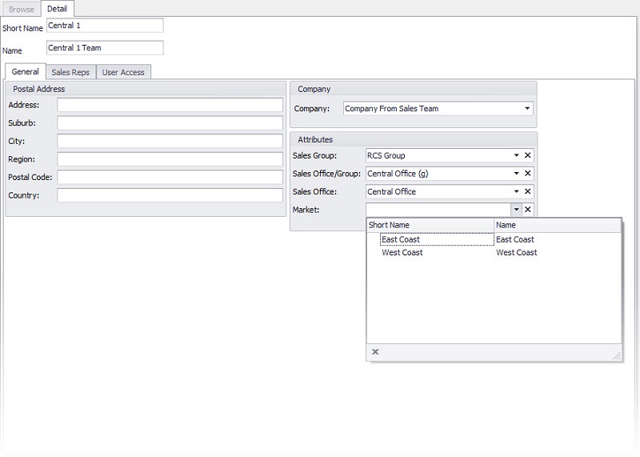Click the Central Office combo text
The image size is (640, 457).
tap(391, 191)
